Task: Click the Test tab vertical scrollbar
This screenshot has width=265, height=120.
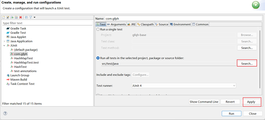Action: click(x=260, y=59)
